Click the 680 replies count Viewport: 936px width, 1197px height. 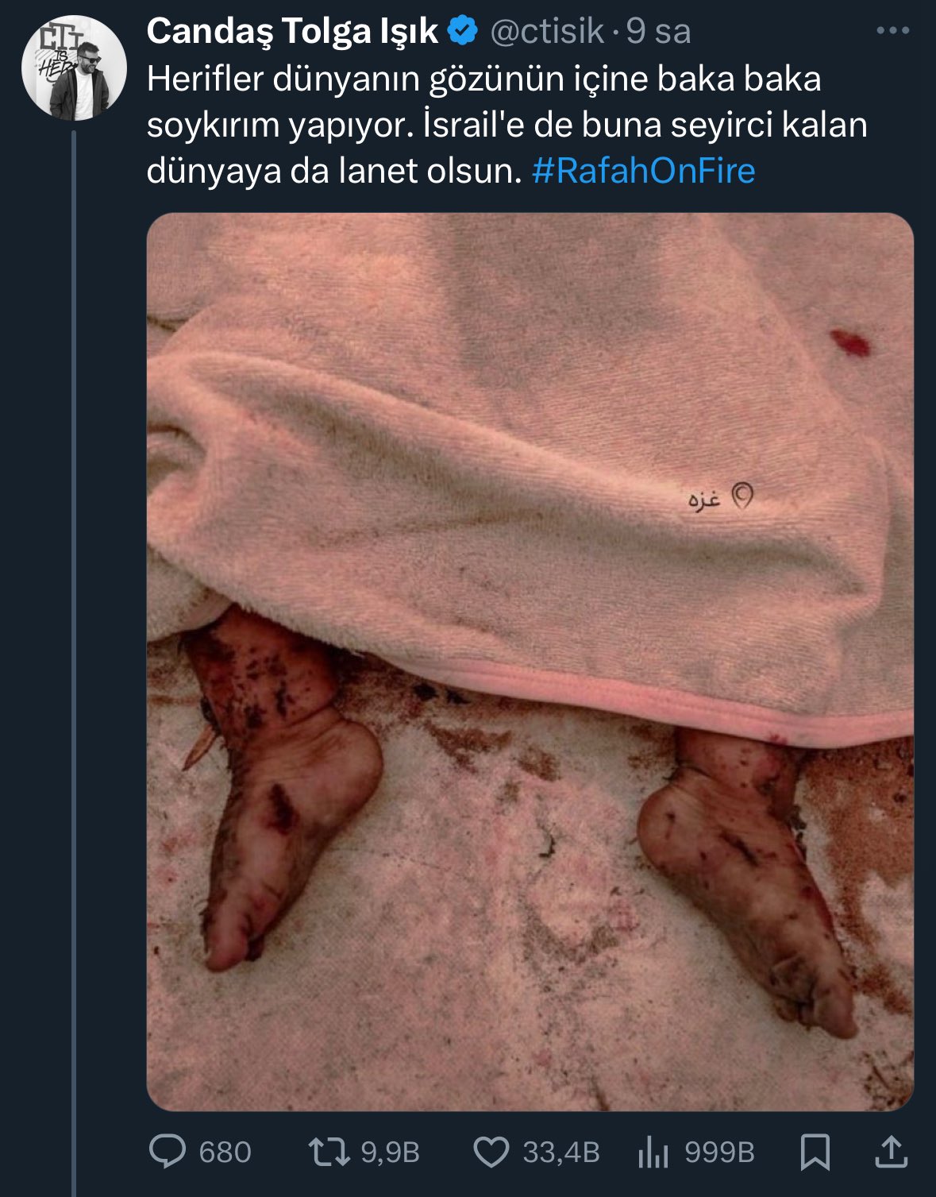coord(225,1153)
